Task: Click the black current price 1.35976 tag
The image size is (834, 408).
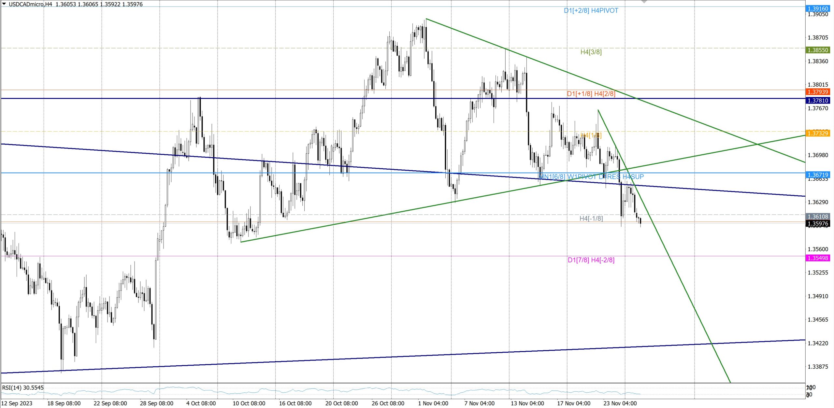Action: coord(818,223)
